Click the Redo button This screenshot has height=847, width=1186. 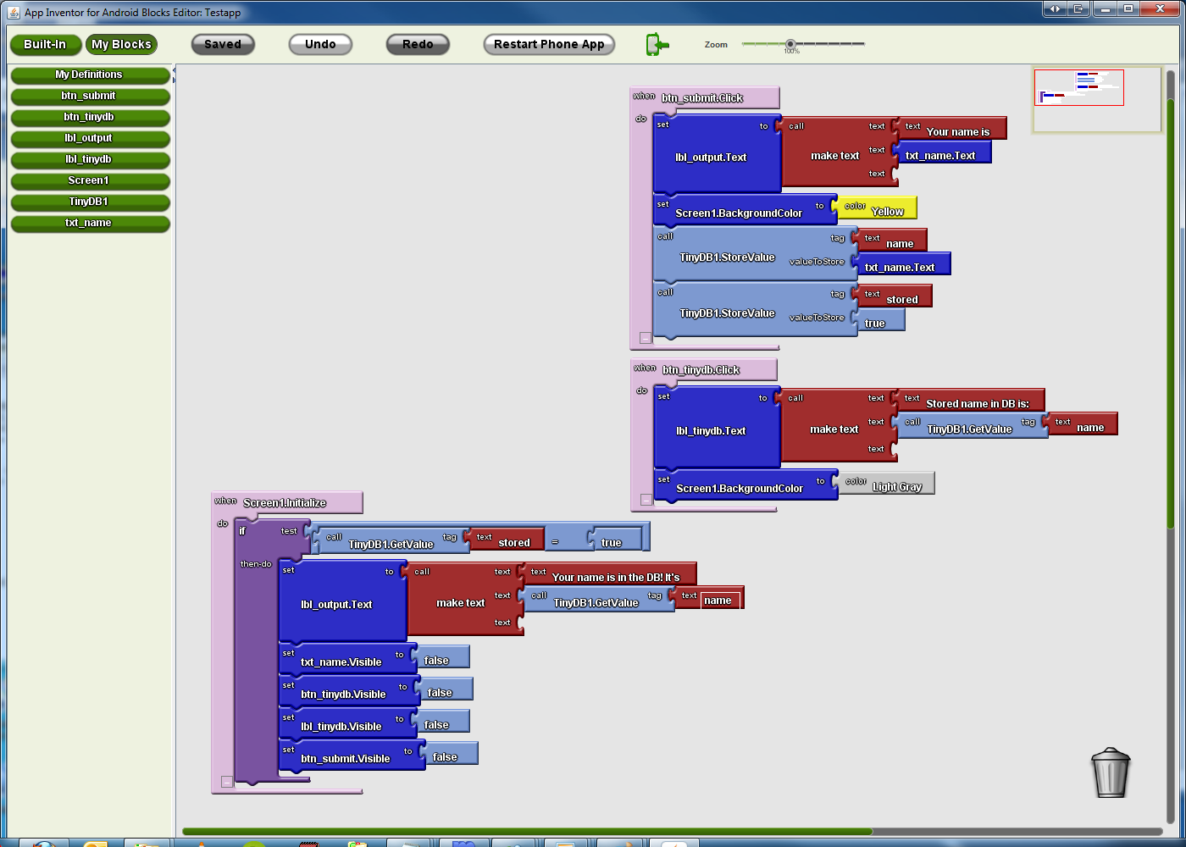[x=418, y=45]
